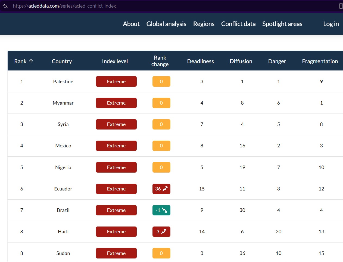Click the Ecuador country cell

(x=63, y=189)
